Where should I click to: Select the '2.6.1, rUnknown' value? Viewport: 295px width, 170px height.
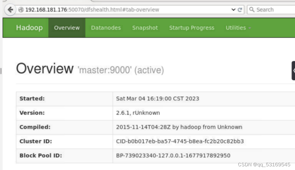(138, 113)
